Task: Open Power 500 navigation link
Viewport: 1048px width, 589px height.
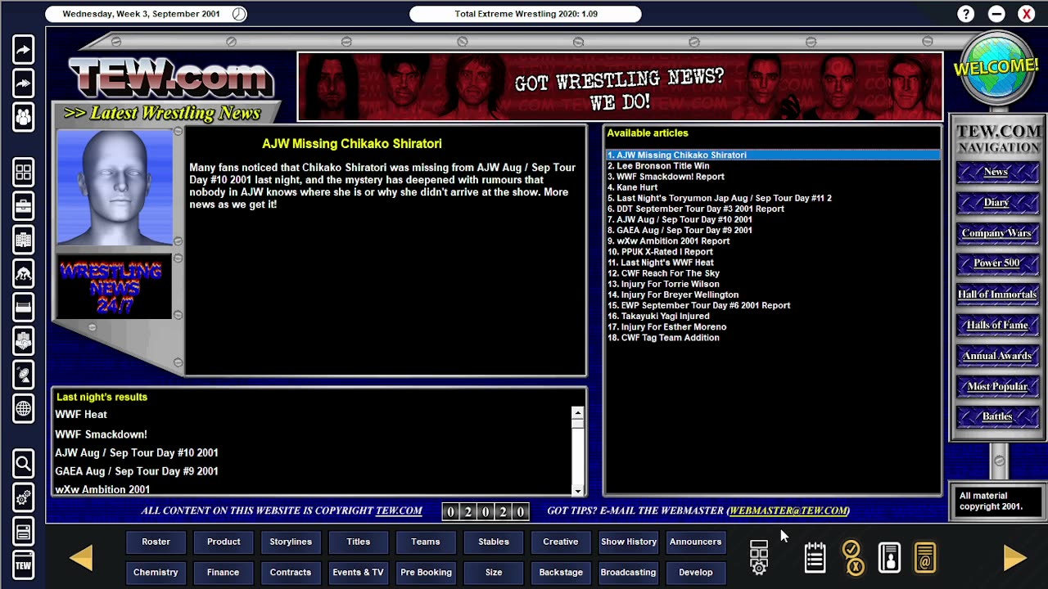Action: [996, 263]
